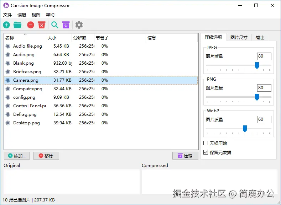This screenshot has height=205, width=281.
Task: Uncheck the 保留元数据 checkbox
Action: pos(206,152)
